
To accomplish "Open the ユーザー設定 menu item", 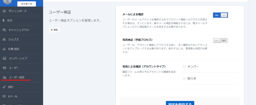I will coord(16,77).
